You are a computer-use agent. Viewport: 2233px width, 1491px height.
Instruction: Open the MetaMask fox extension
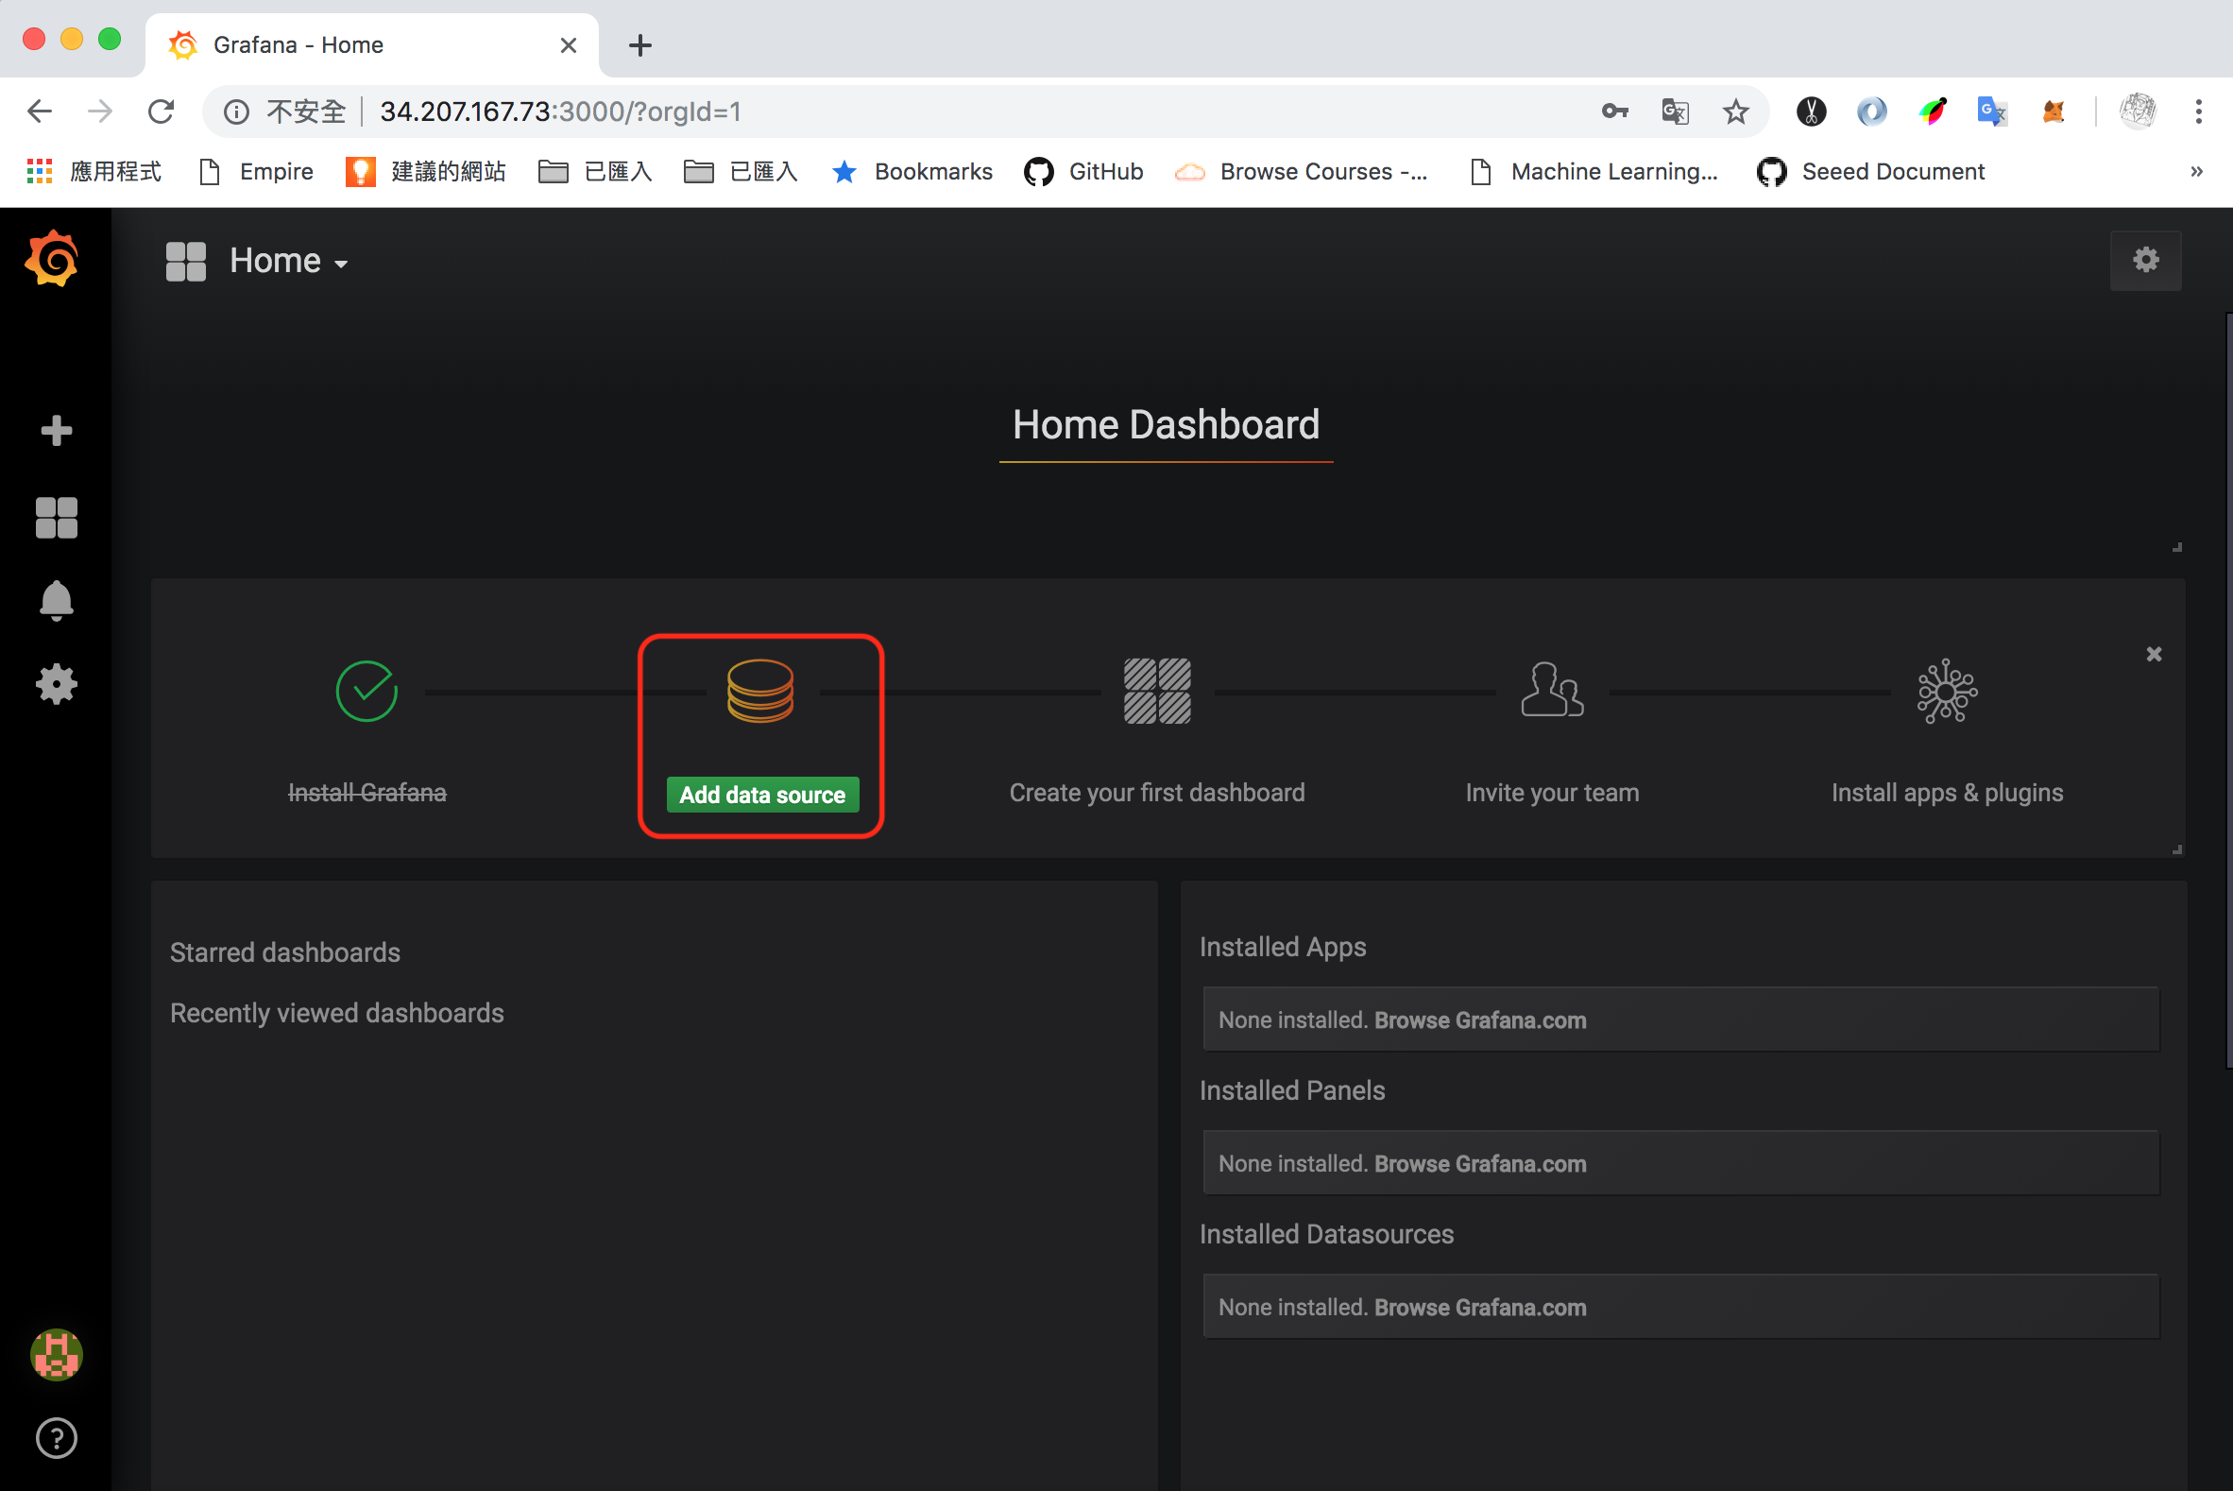point(2054,111)
